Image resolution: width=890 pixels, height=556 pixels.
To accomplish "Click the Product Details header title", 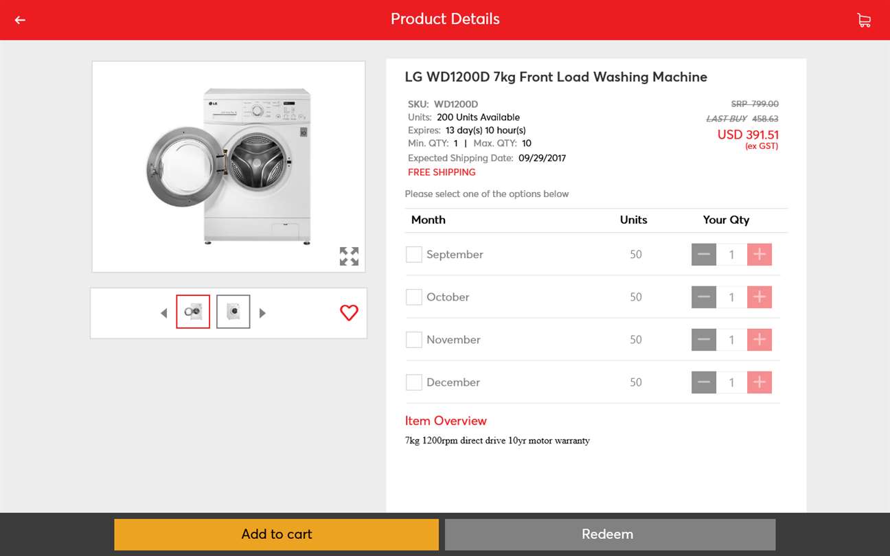I will click(445, 19).
